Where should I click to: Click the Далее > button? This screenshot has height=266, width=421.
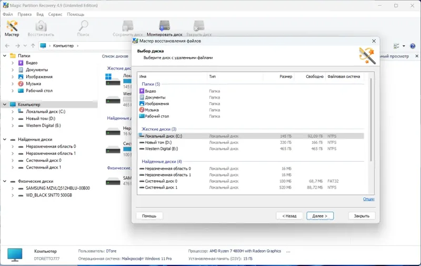coord(320,216)
